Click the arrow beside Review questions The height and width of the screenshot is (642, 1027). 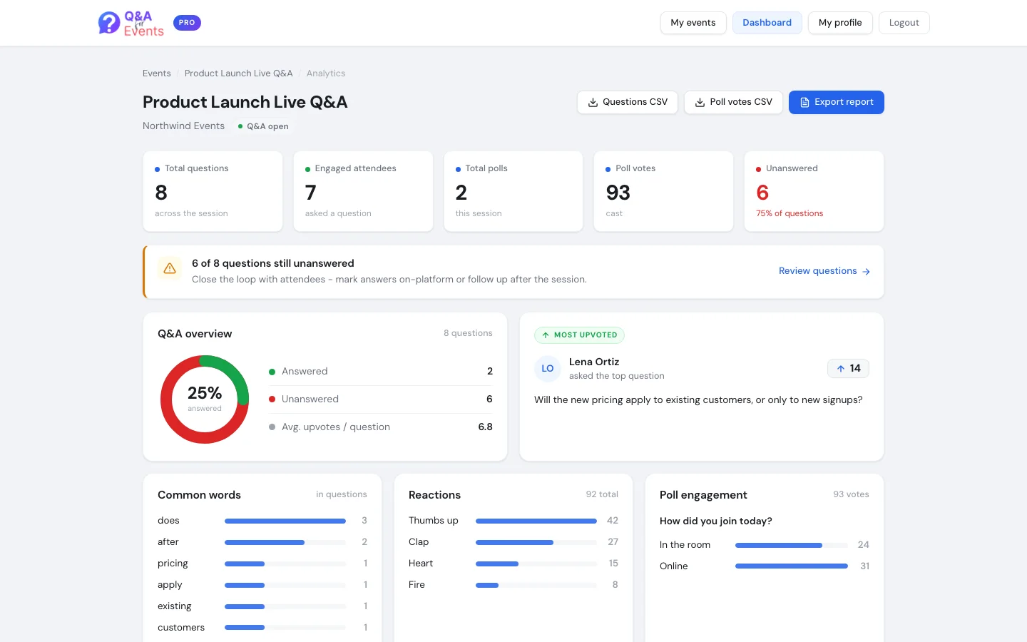click(866, 272)
